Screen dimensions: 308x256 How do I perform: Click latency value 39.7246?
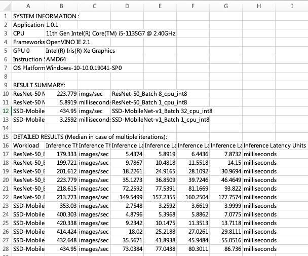(x=193, y=180)
